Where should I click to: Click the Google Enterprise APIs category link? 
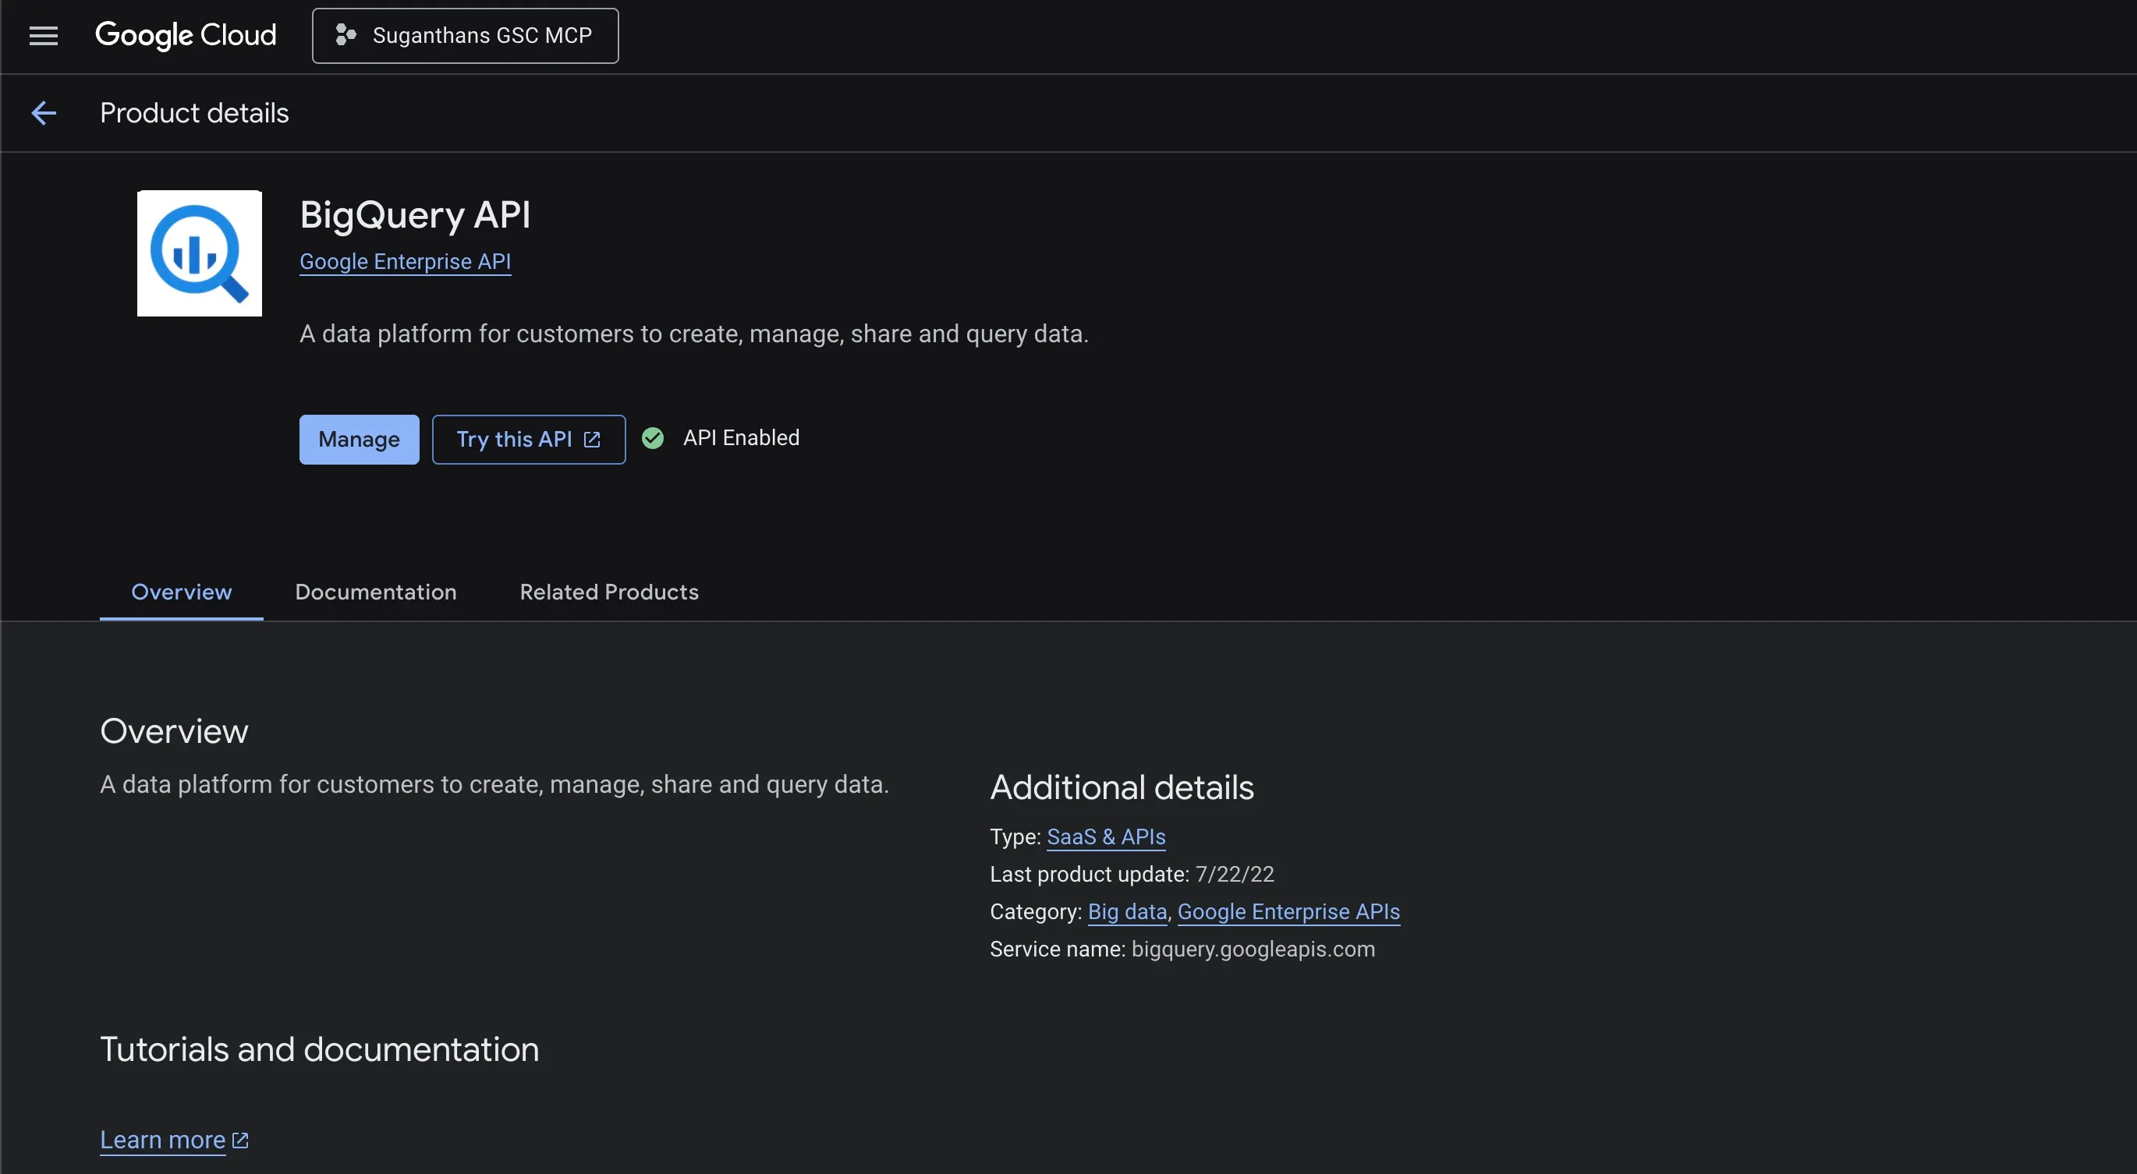point(1288,911)
